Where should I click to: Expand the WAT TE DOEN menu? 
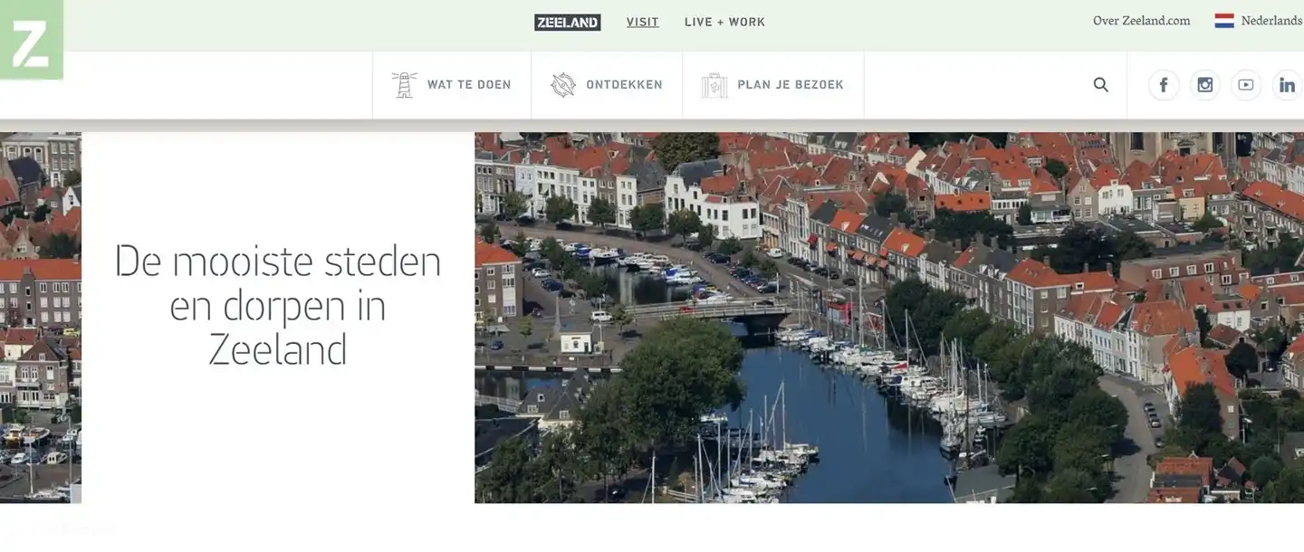pyautogui.click(x=468, y=85)
